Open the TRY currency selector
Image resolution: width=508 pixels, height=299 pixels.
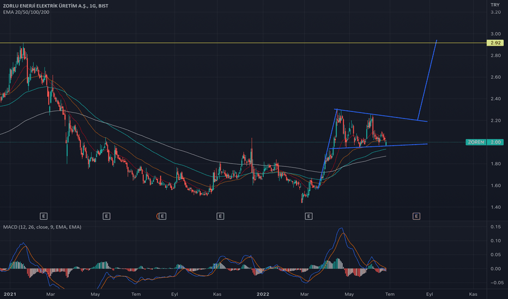coord(495,5)
